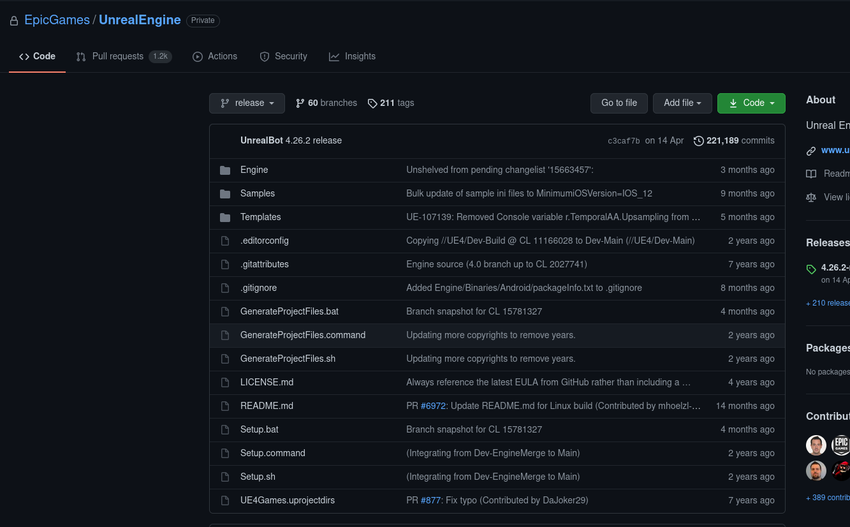Click the file icon next to LICENSE.md
850x527 pixels.
(x=225, y=382)
